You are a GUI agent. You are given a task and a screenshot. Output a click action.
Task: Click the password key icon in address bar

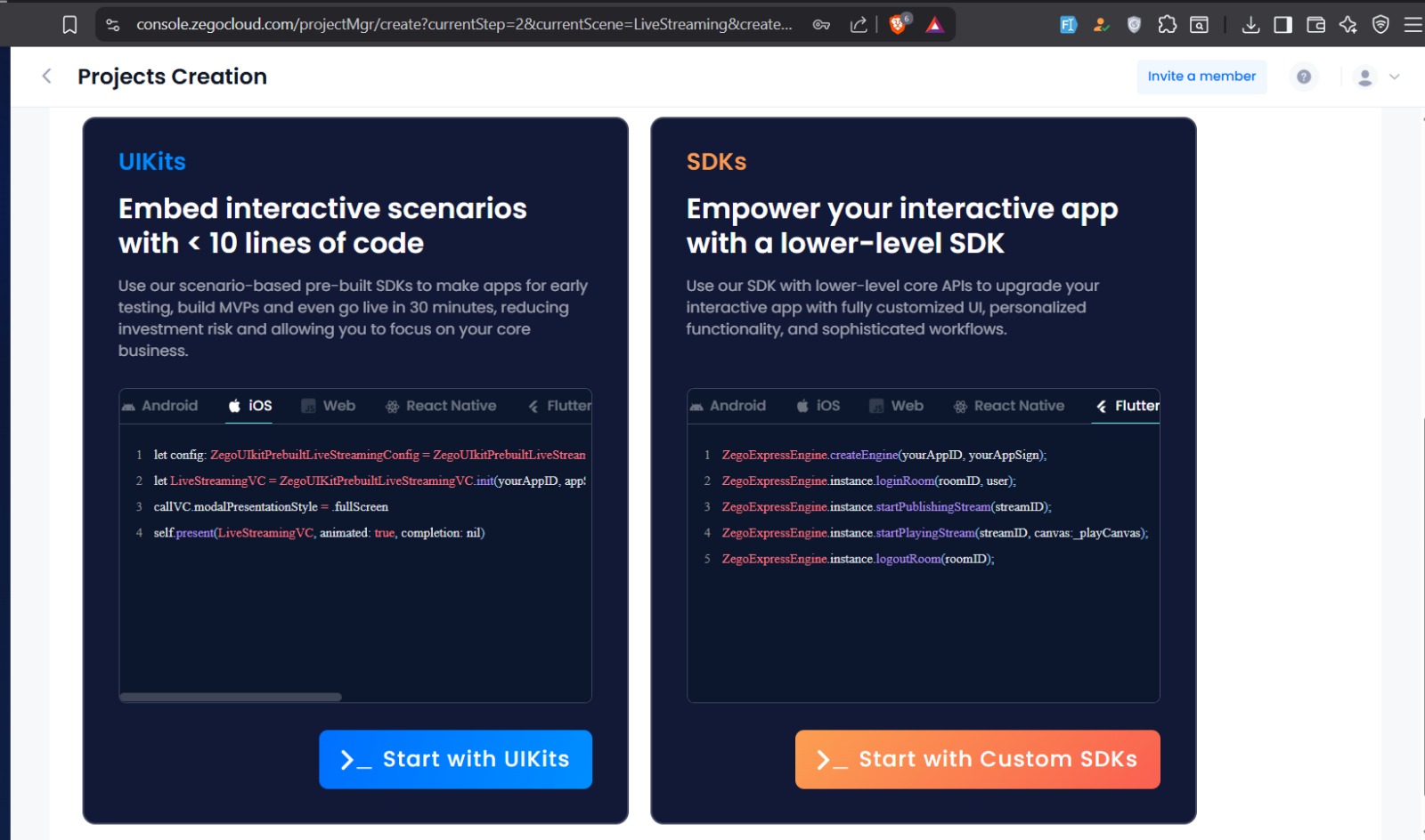[x=821, y=25]
